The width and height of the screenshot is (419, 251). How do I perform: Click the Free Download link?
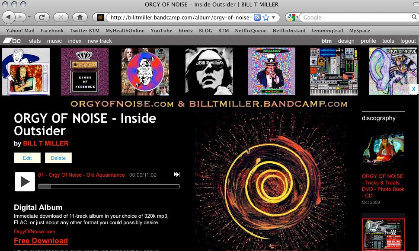click(41, 241)
